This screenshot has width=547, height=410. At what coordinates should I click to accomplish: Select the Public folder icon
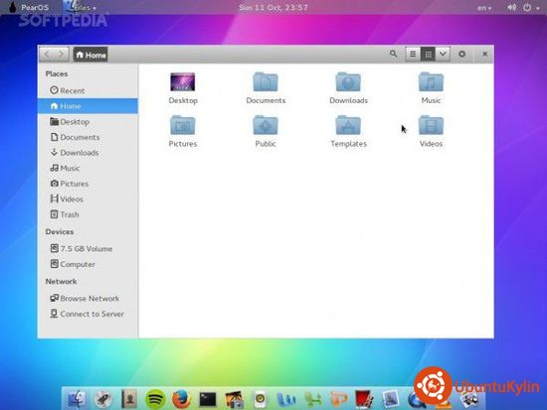[x=266, y=125]
